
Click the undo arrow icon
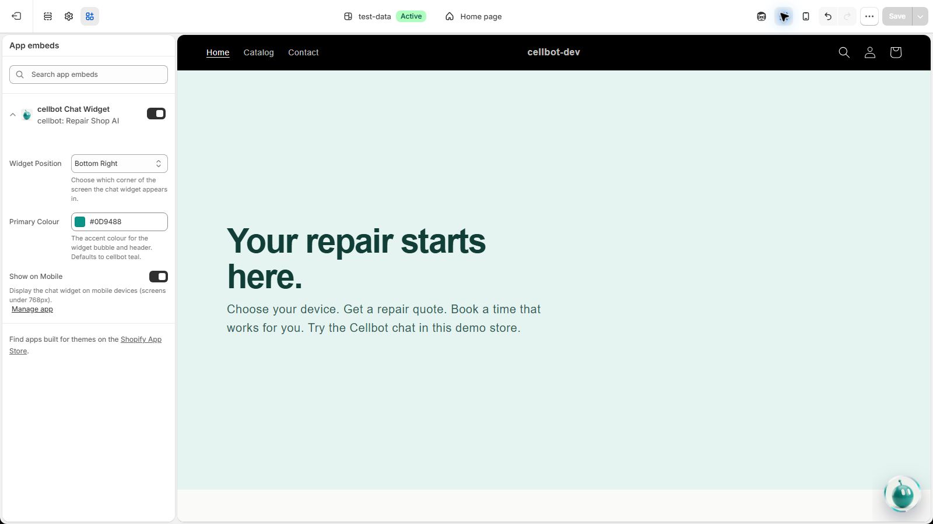[x=828, y=16]
